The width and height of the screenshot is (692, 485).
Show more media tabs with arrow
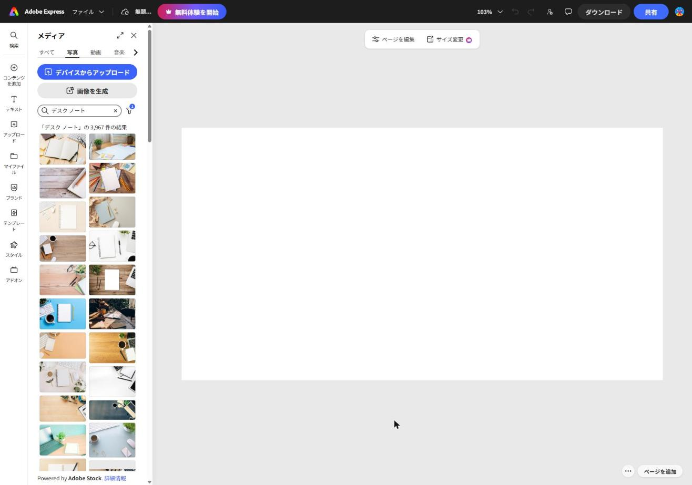coord(136,52)
